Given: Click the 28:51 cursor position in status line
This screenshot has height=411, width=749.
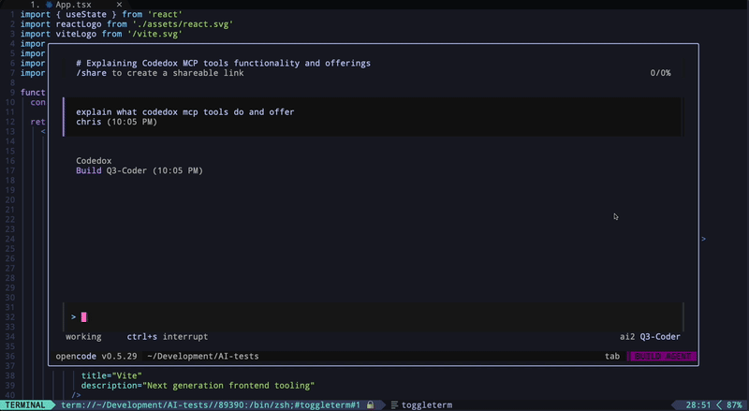Looking at the screenshot, I should coord(698,404).
